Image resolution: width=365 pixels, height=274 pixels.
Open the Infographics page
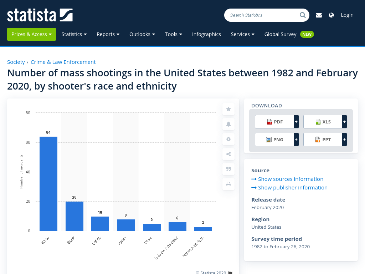206,34
